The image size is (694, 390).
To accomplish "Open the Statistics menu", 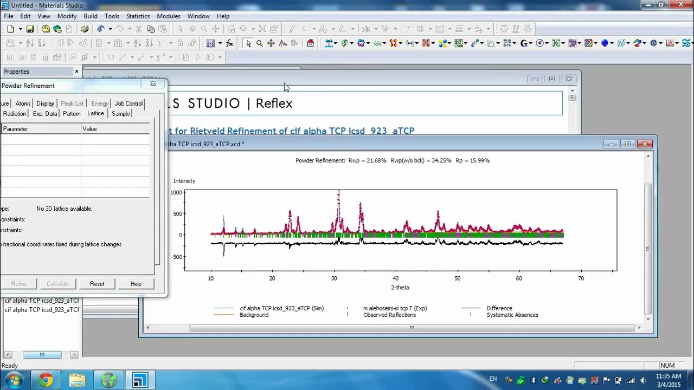I will pos(138,16).
